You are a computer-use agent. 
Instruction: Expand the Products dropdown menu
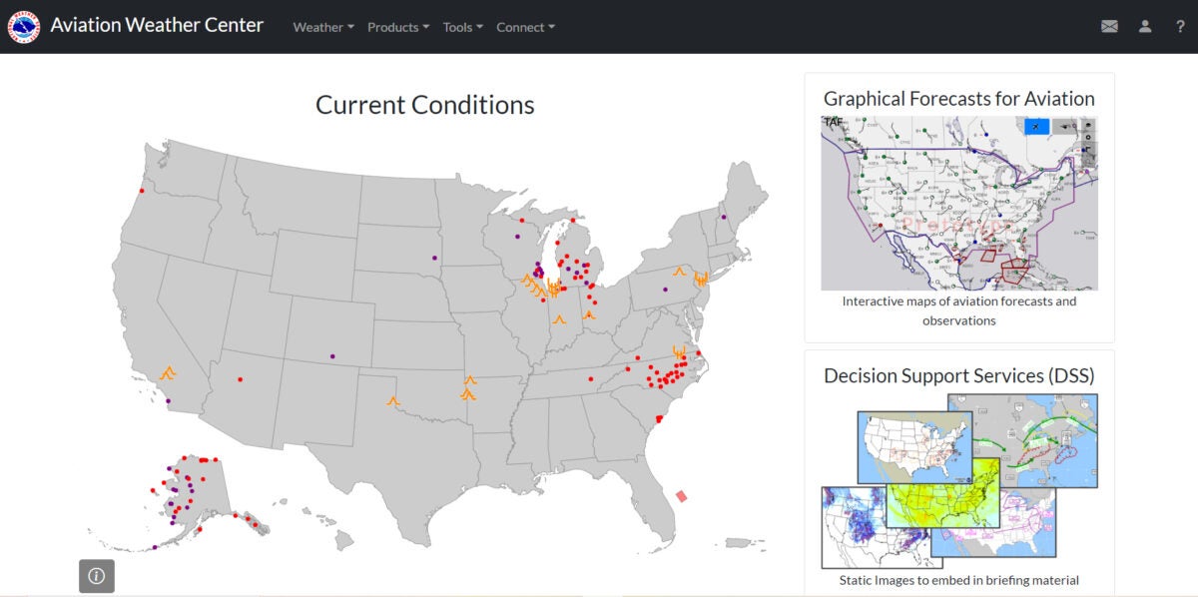(x=398, y=27)
